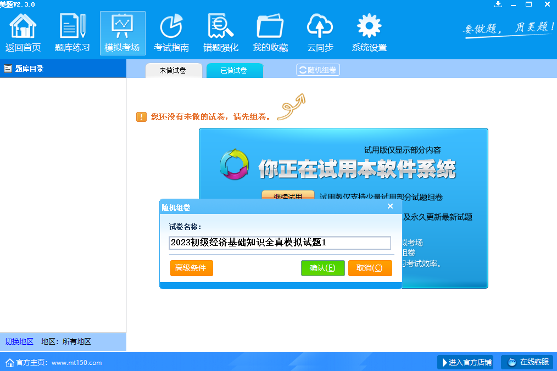Click the 题库目录 list icon
Image resolution: width=557 pixels, height=371 pixels.
click(x=8, y=69)
